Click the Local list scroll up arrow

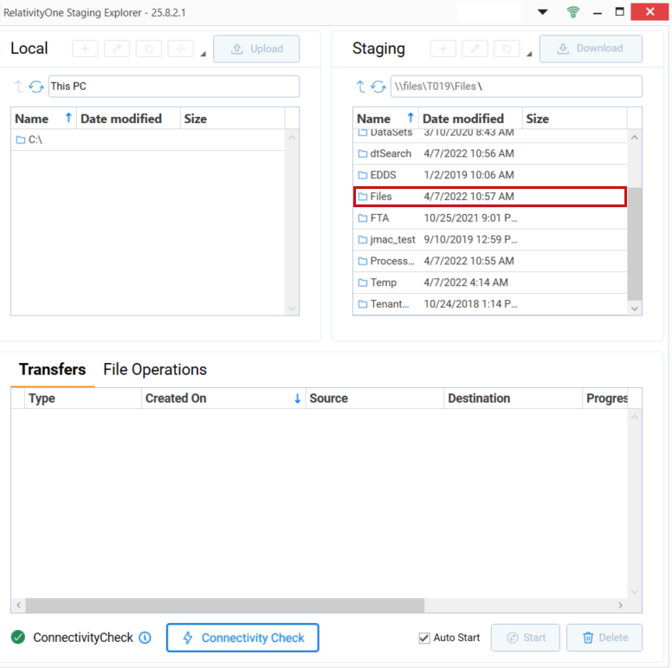click(292, 138)
